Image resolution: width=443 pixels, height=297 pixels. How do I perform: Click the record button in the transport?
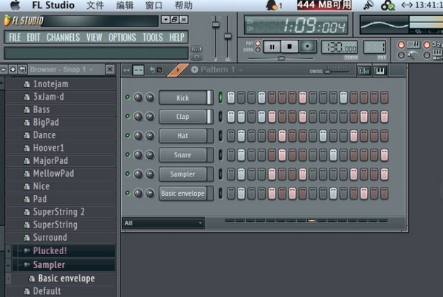coord(308,47)
